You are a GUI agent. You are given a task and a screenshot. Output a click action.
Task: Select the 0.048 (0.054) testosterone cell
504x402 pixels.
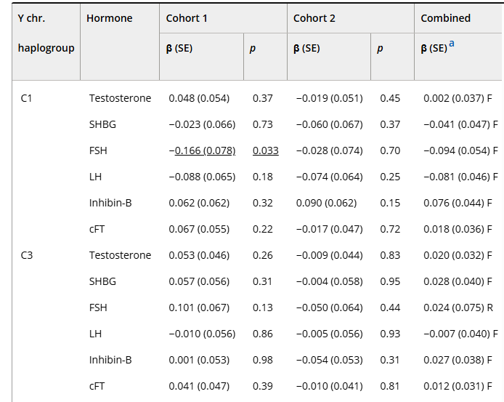pyautogui.click(x=199, y=98)
